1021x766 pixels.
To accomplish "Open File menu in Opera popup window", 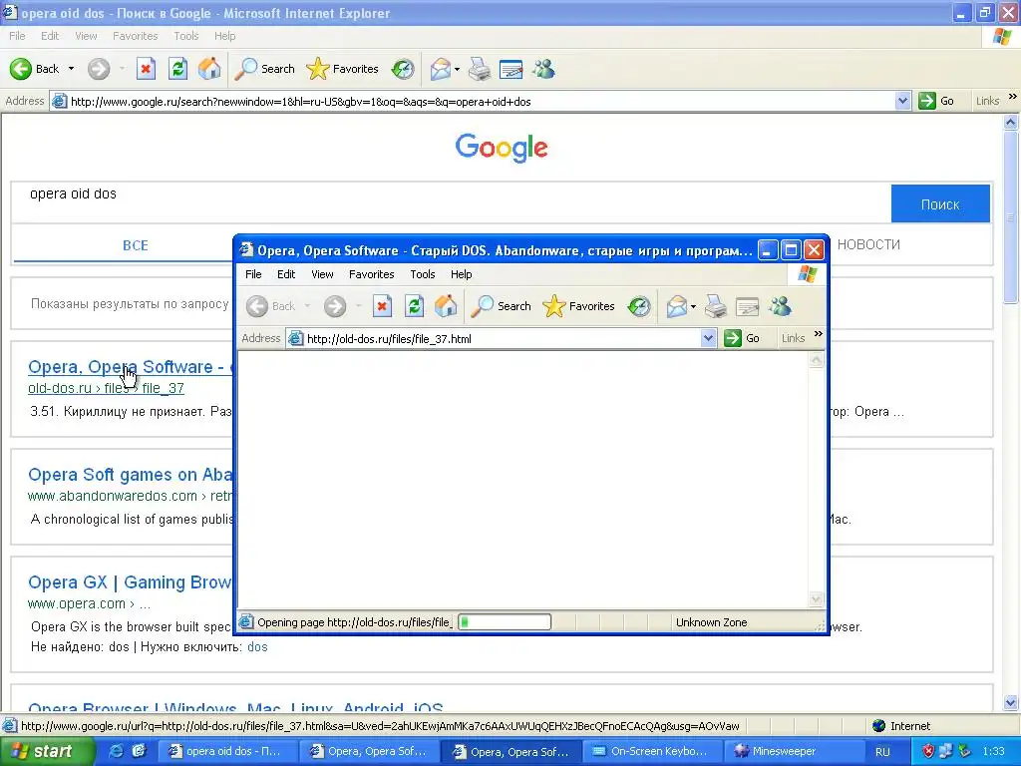I will click(x=253, y=274).
